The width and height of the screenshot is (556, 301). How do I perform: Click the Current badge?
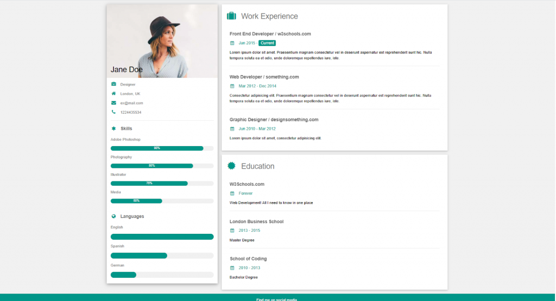(267, 43)
